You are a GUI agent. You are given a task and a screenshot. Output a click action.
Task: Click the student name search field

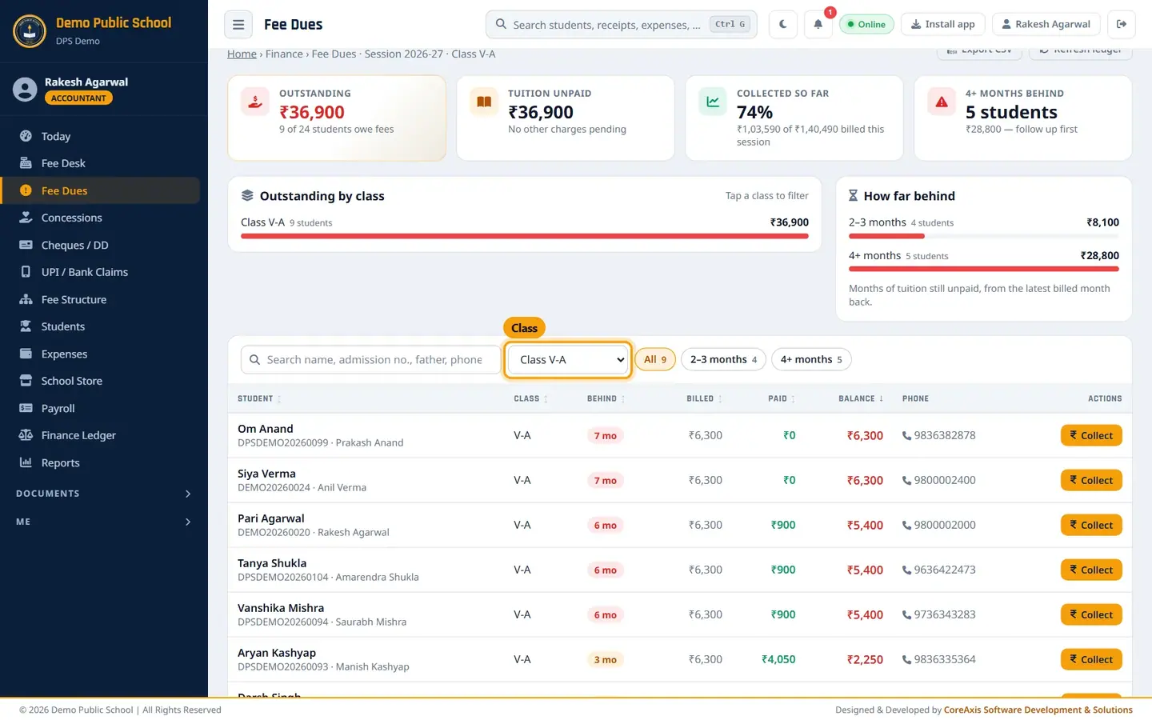tap(370, 360)
